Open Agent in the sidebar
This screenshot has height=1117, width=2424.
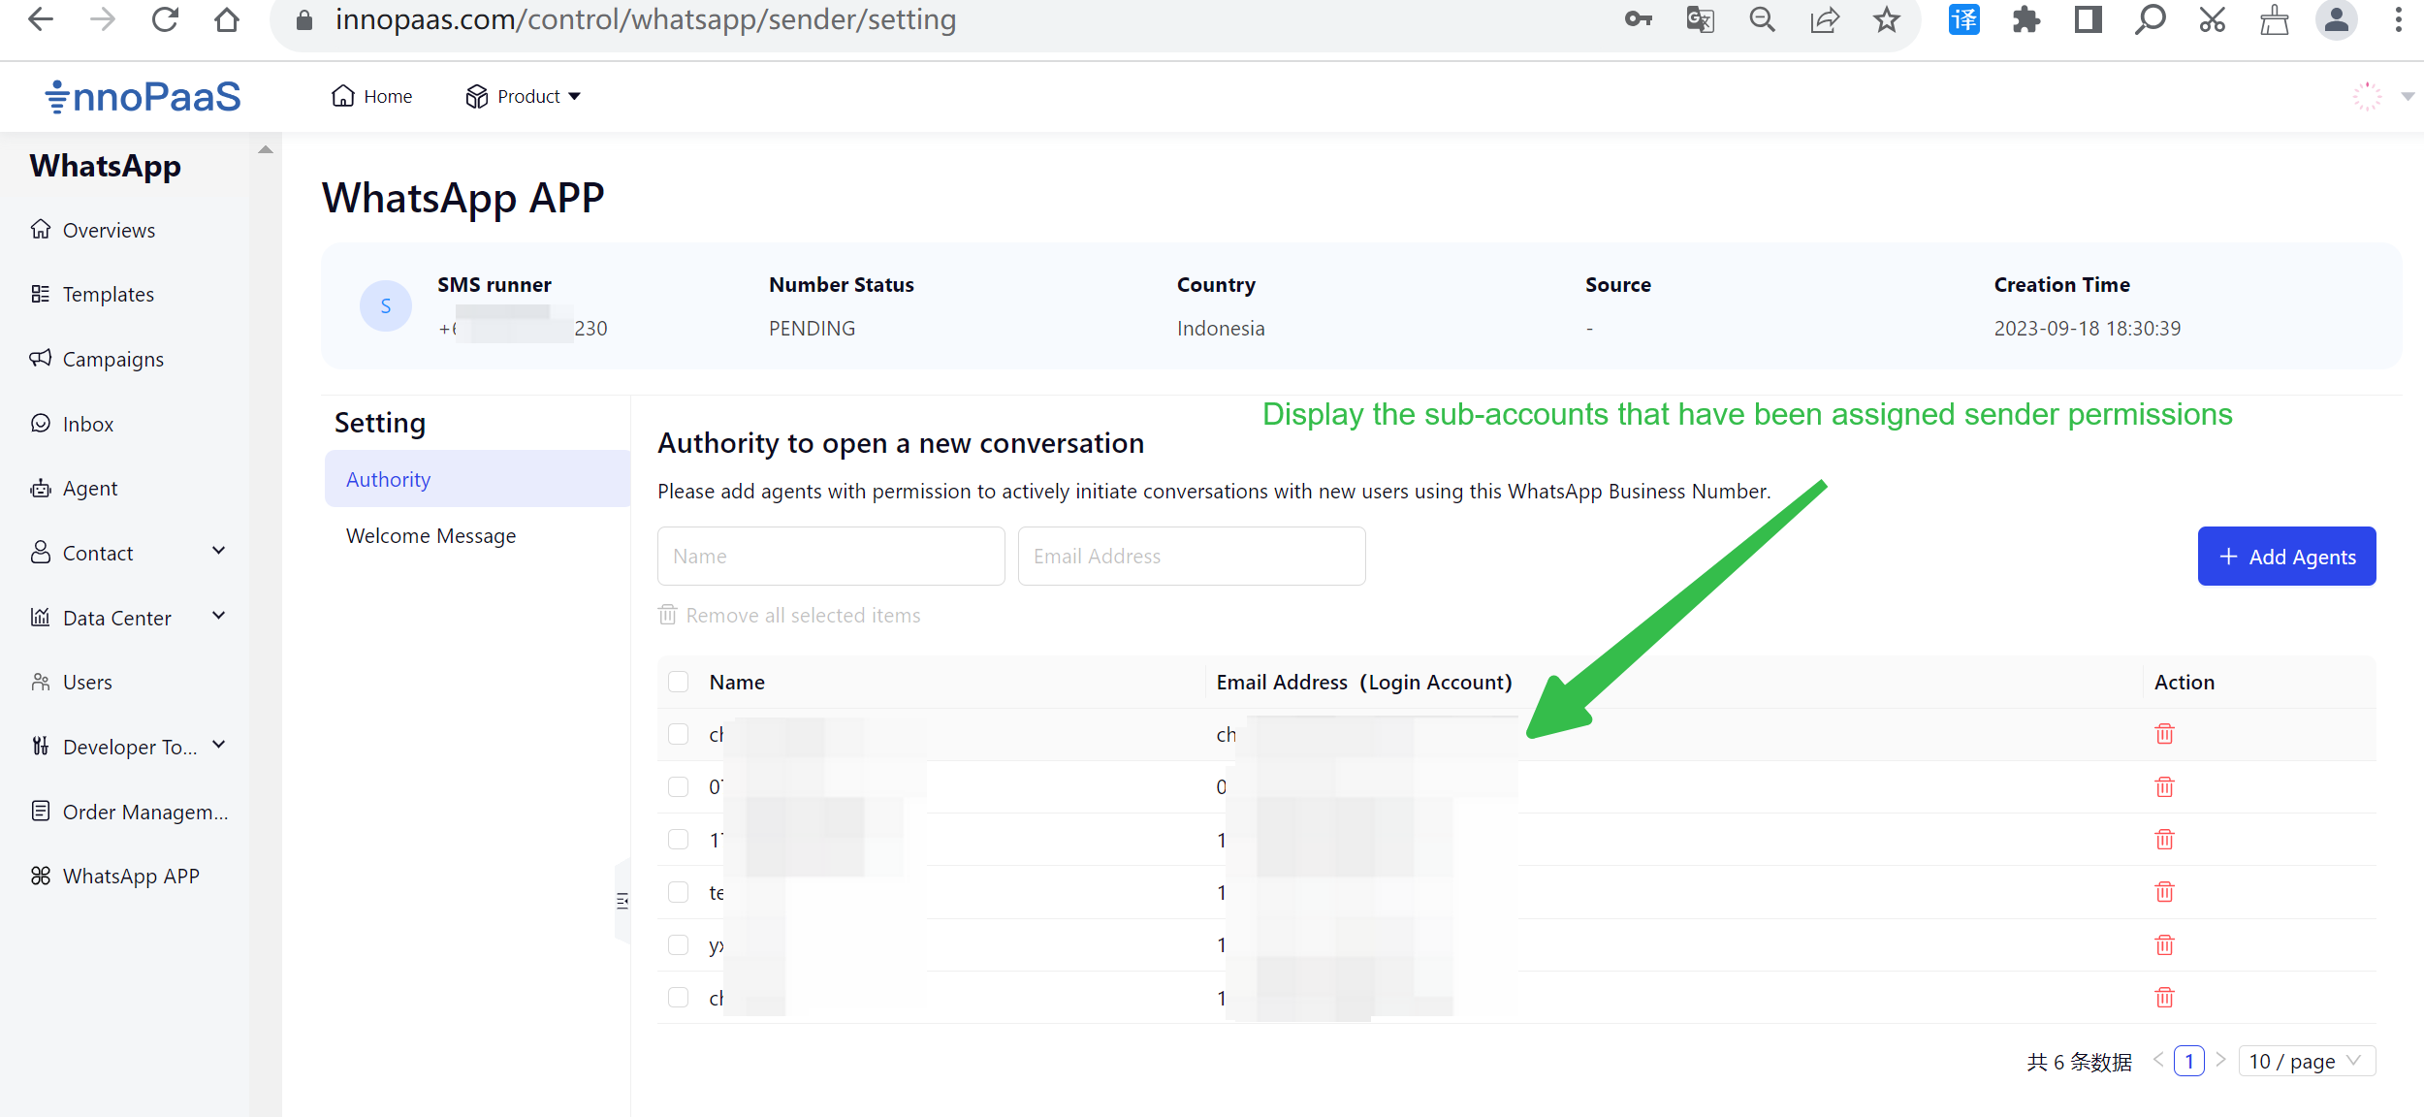(75, 488)
